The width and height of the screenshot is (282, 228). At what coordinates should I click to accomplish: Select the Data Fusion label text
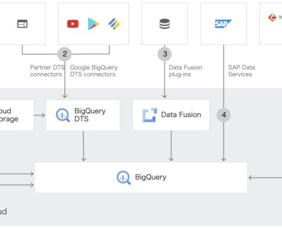point(181,115)
